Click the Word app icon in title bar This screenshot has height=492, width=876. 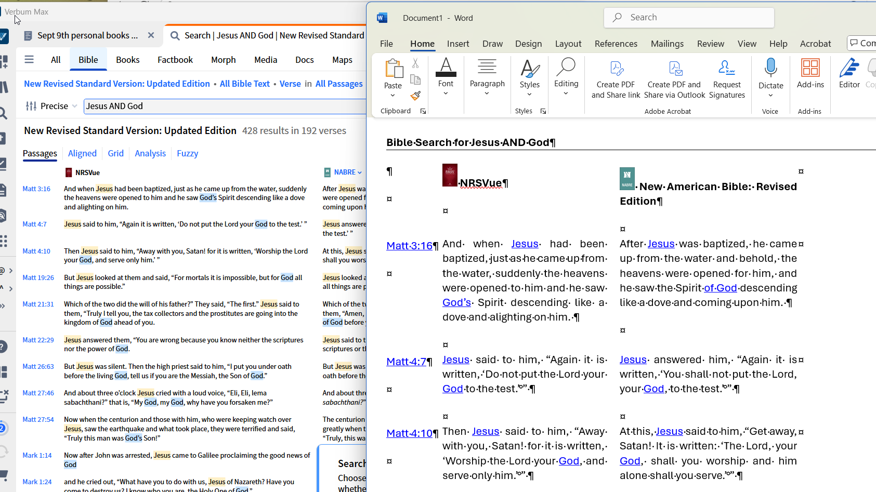tap(382, 18)
